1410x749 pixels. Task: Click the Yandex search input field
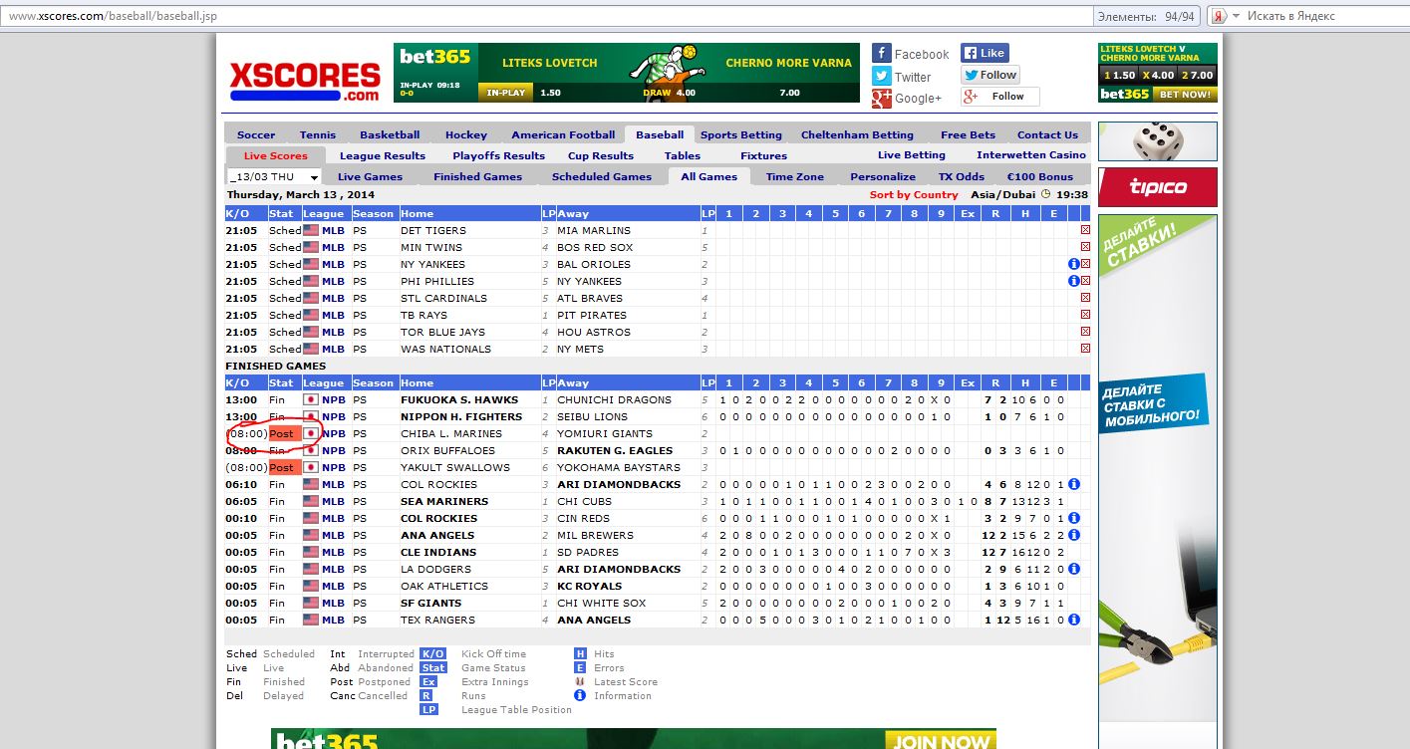tap(1323, 16)
